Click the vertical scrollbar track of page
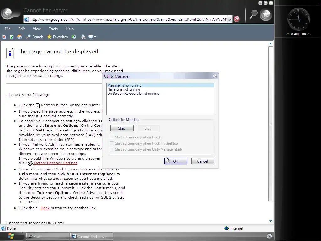The height and width of the screenshot is (241, 321). pos(271,124)
